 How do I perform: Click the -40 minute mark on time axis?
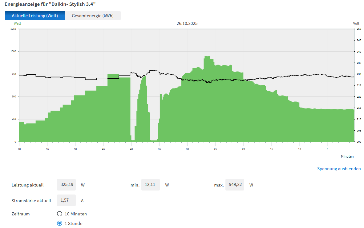pyautogui.click(x=131, y=149)
